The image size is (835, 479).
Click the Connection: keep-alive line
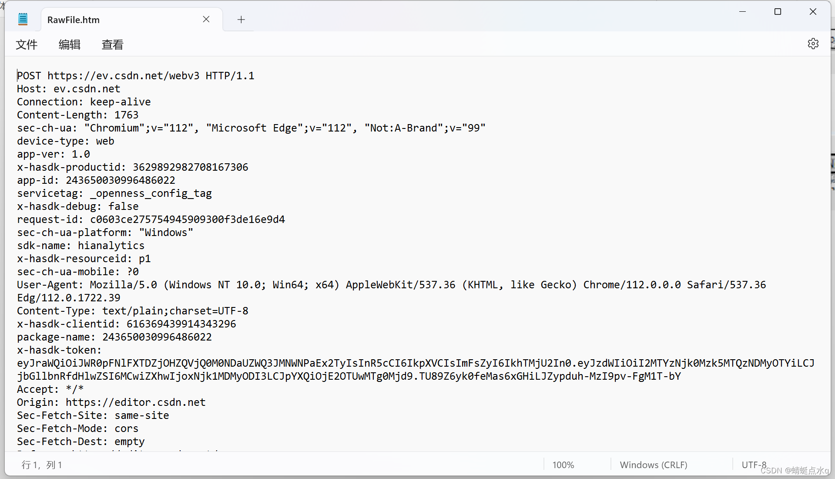coord(84,102)
